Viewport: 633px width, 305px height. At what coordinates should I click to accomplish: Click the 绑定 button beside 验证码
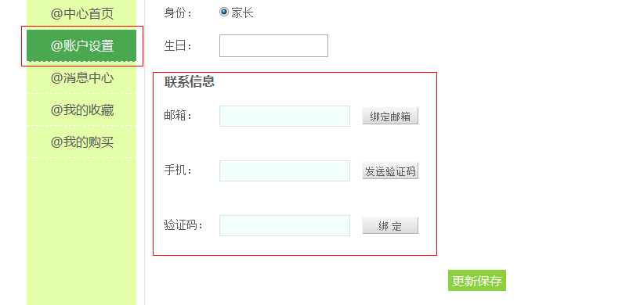[390, 226]
